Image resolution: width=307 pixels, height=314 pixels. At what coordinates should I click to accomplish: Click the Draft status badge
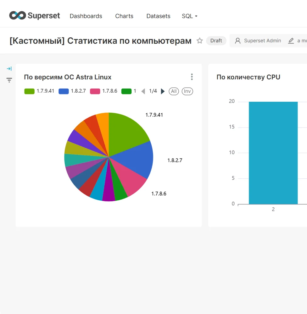pos(216,41)
